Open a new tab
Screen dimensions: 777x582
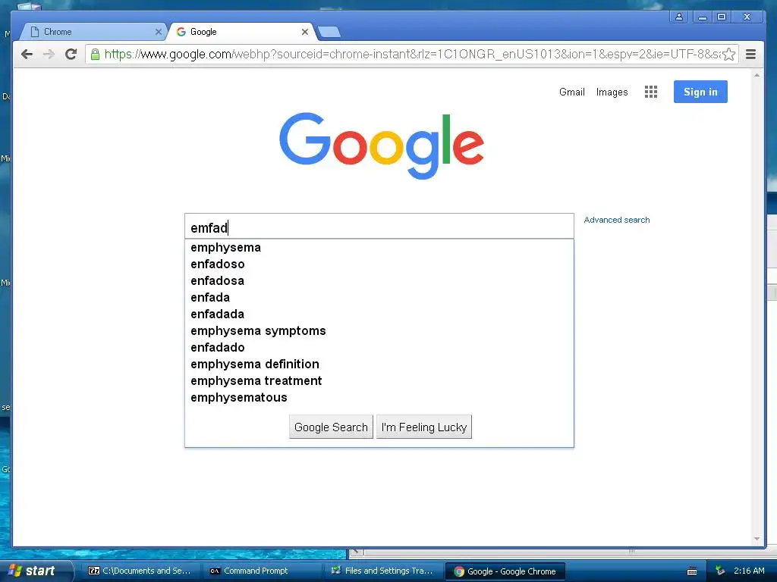click(329, 32)
